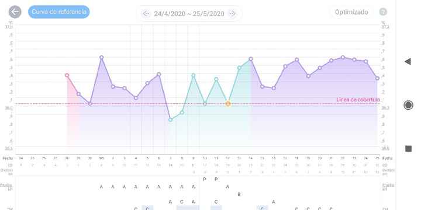Select the temperature point on day 6
The width and height of the screenshot is (421, 210).
[x=159, y=74]
